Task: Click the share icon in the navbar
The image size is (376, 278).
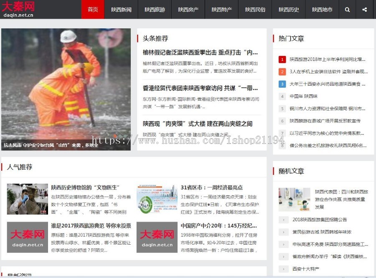Action: coord(364,10)
